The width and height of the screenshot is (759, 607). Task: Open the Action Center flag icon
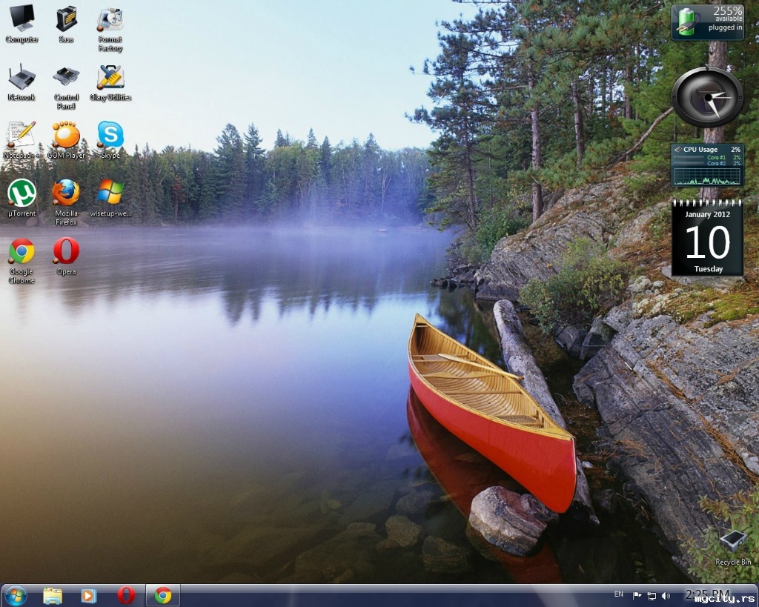coord(637,595)
